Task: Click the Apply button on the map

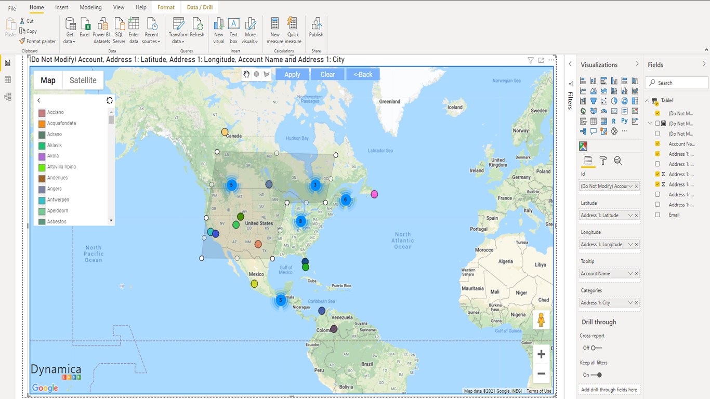Action: point(292,74)
